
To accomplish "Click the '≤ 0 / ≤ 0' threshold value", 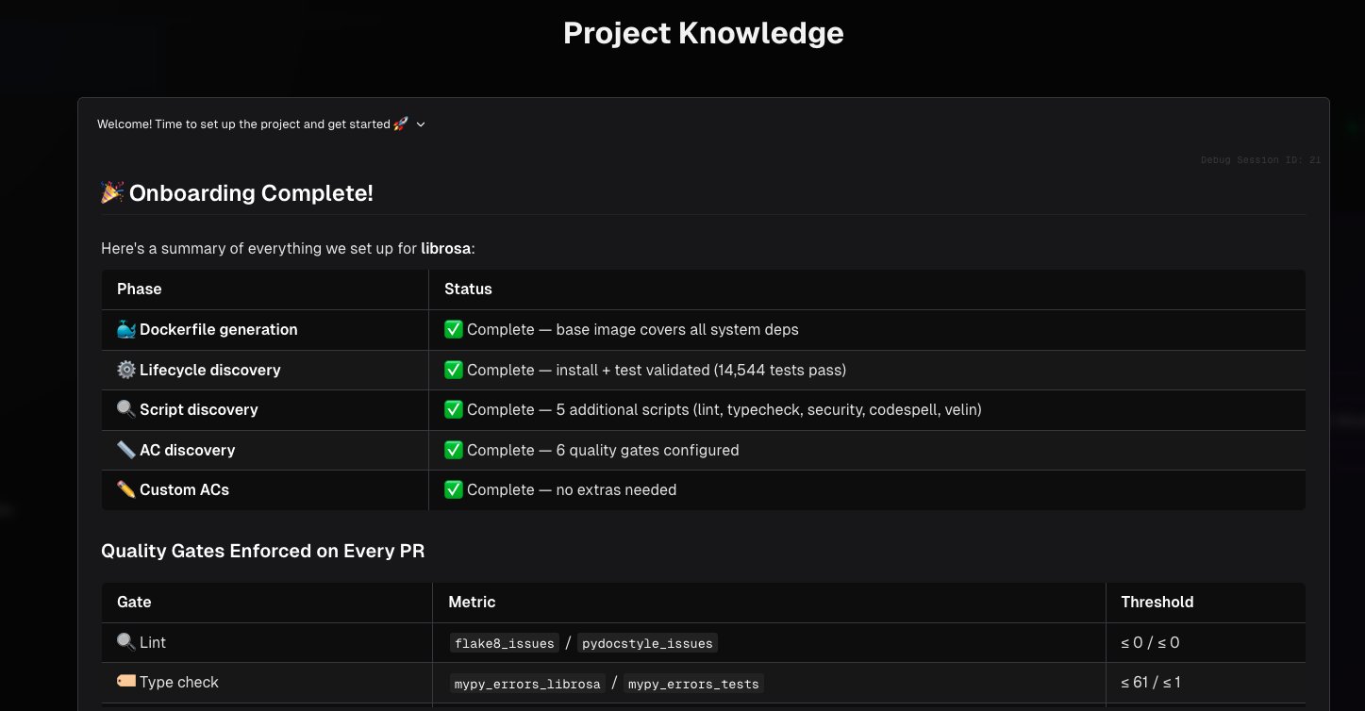I will pyautogui.click(x=1150, y=643).
